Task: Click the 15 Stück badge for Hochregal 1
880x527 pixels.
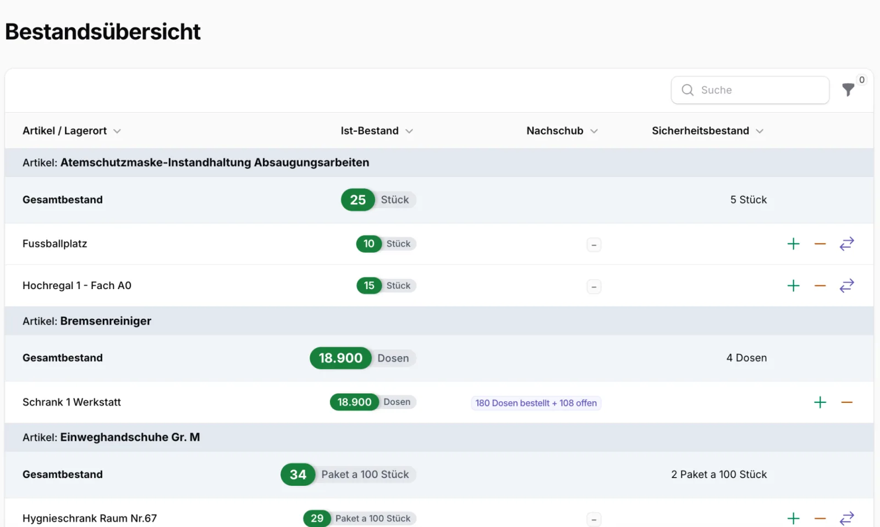Action: [386, 286]
